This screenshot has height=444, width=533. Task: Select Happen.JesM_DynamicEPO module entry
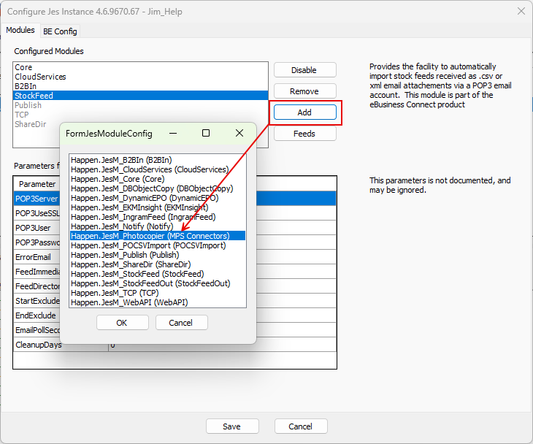pyautogui.click(x=143, y=198)
